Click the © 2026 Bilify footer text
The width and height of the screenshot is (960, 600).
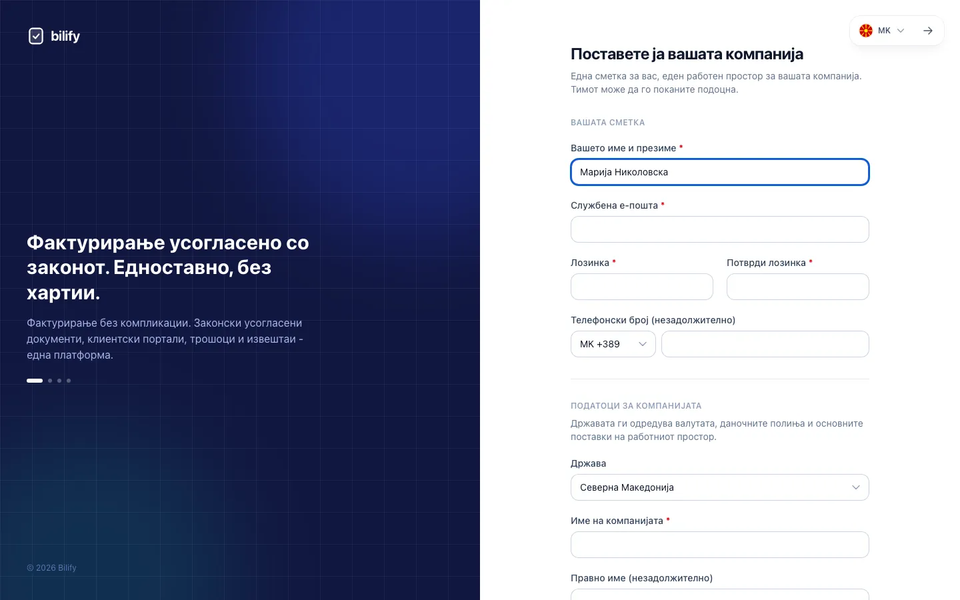[51, 568]
